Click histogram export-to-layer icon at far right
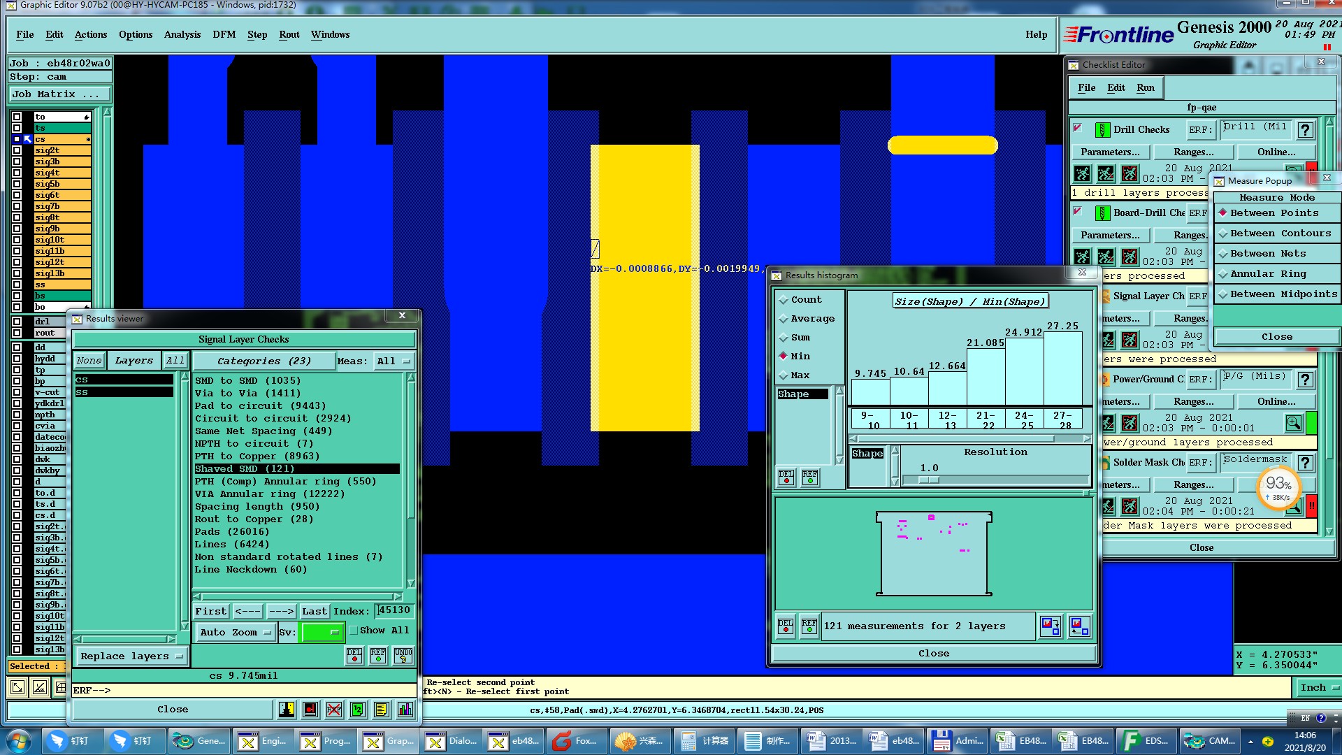Image resolution: width=1342 pixels, height=755 pixels. [1078, 626]
